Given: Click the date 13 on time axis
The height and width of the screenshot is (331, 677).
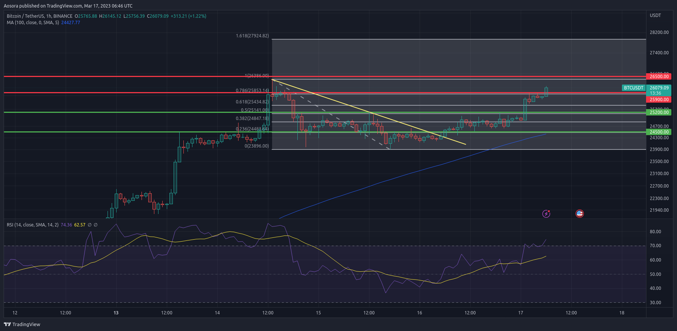Looking at the screenshot, I should tap(116, 313).
